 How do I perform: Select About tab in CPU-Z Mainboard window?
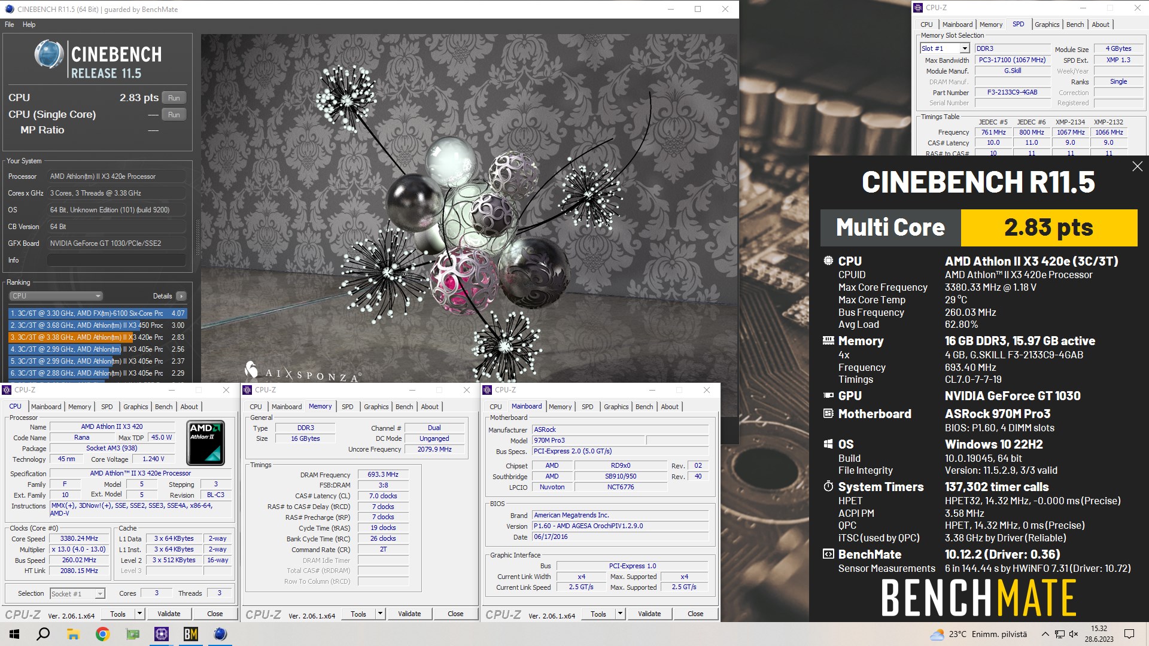[670, 407]
